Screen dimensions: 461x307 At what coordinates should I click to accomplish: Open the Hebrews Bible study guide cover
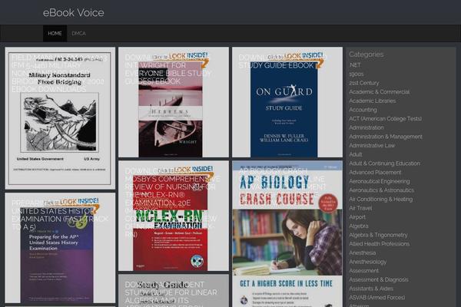pos(174,102)
